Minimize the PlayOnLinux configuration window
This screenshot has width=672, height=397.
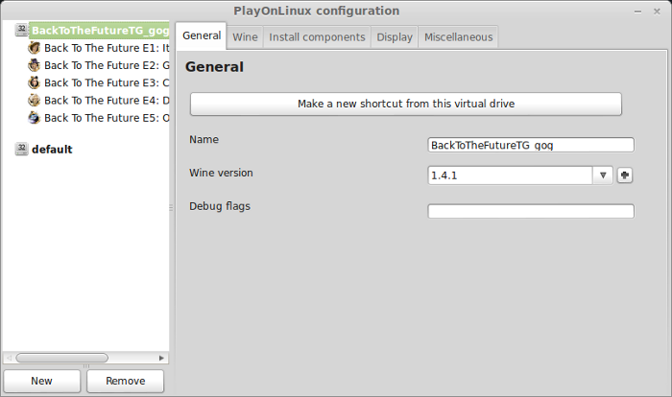[637, 12]
